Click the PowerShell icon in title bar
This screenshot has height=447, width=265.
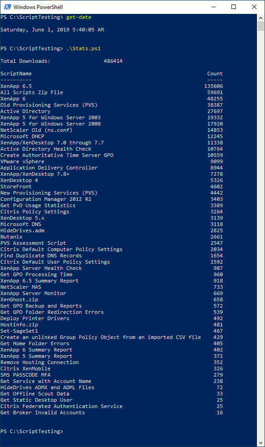(8, 7)
